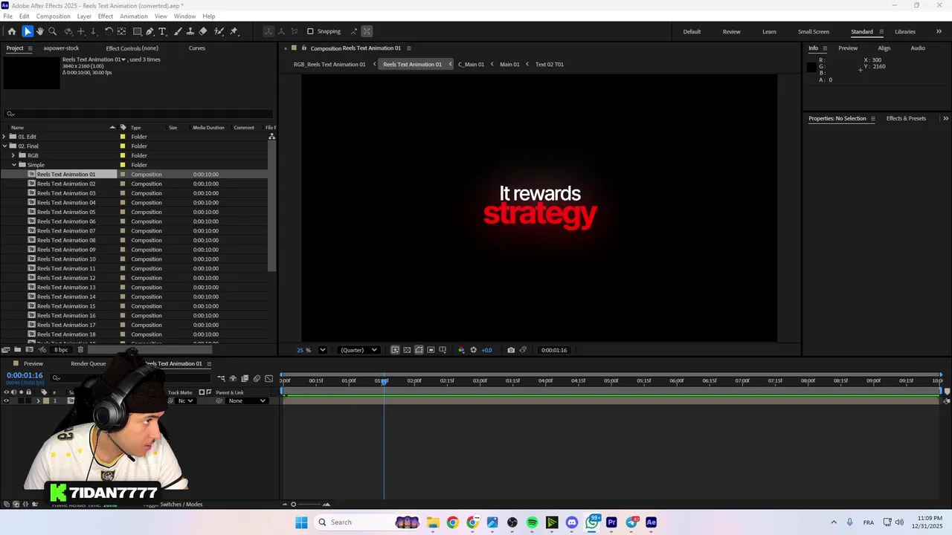Viewport: 952px width, 535px height.
Task: Click the C_Main 01 breadcrumb
Action: tap(471, 64)
